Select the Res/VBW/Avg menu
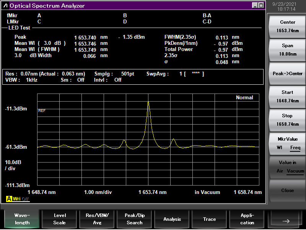Viewport: 306px width, 230px height. [97, 219]
